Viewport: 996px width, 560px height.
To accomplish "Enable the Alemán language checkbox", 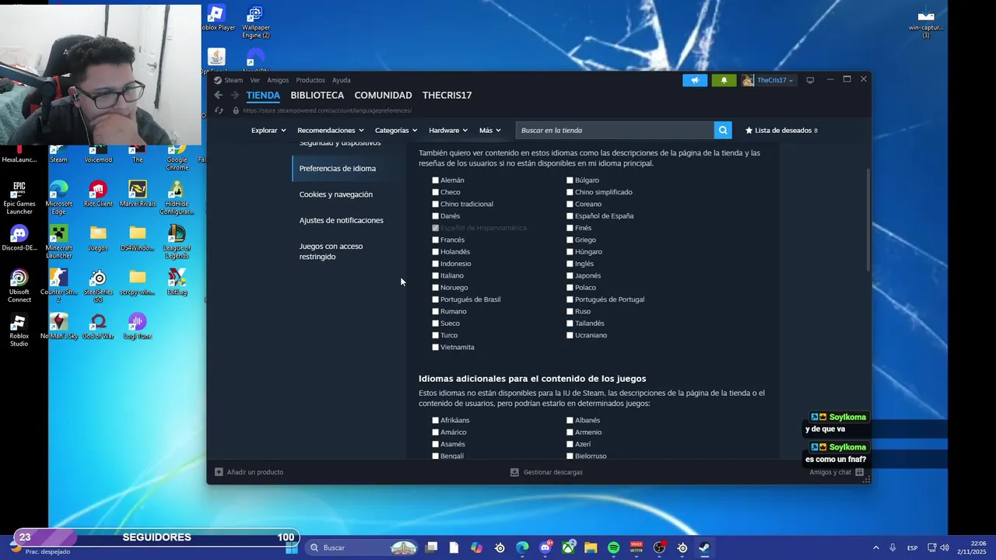I will point(436,180).
